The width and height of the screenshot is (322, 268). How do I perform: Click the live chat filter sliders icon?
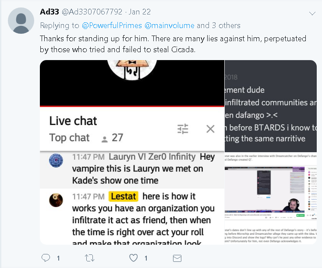coord(183,129)
